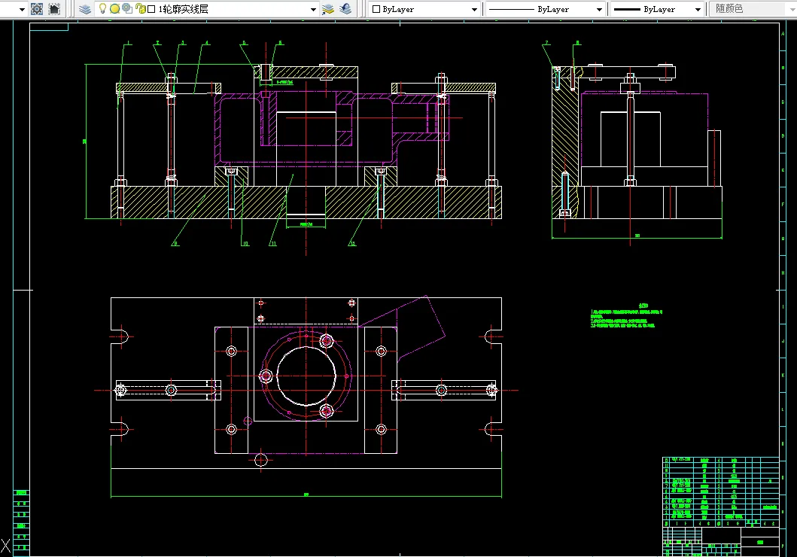Screen dimensions: 797x557
Task: Open the workspace settings gear icon
Action: tap(37, 8)
